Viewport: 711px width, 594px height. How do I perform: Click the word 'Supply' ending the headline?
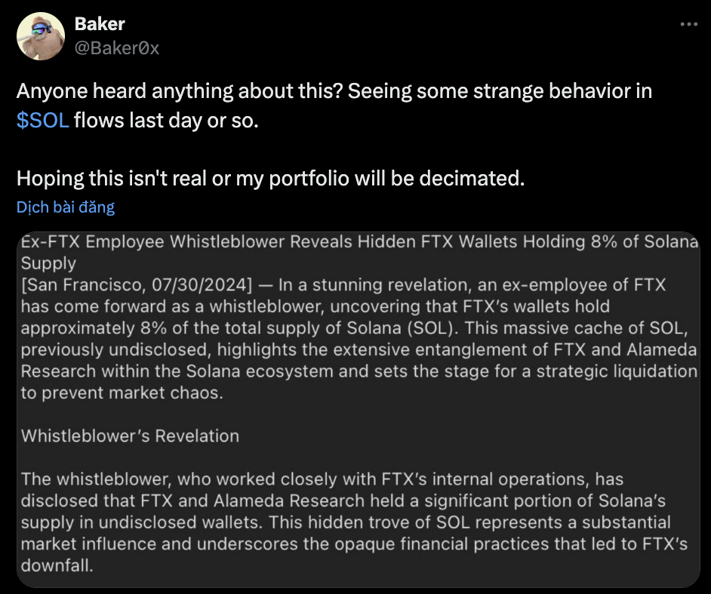(48, 264)
